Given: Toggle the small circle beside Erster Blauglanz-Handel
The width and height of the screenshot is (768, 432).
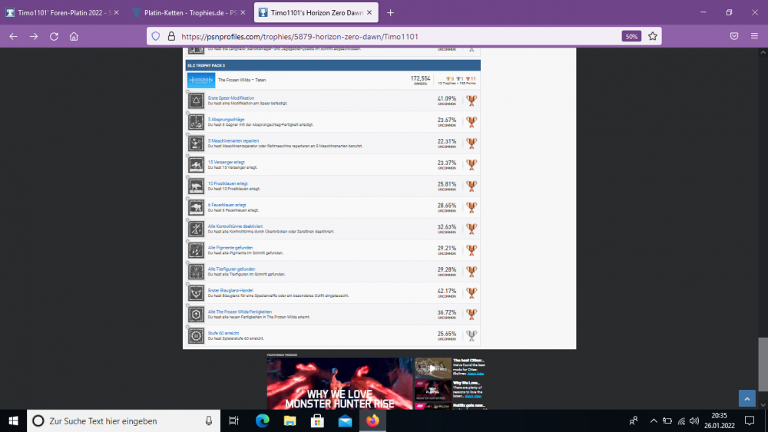Looking at the screenshot, I should pos(188,285).
